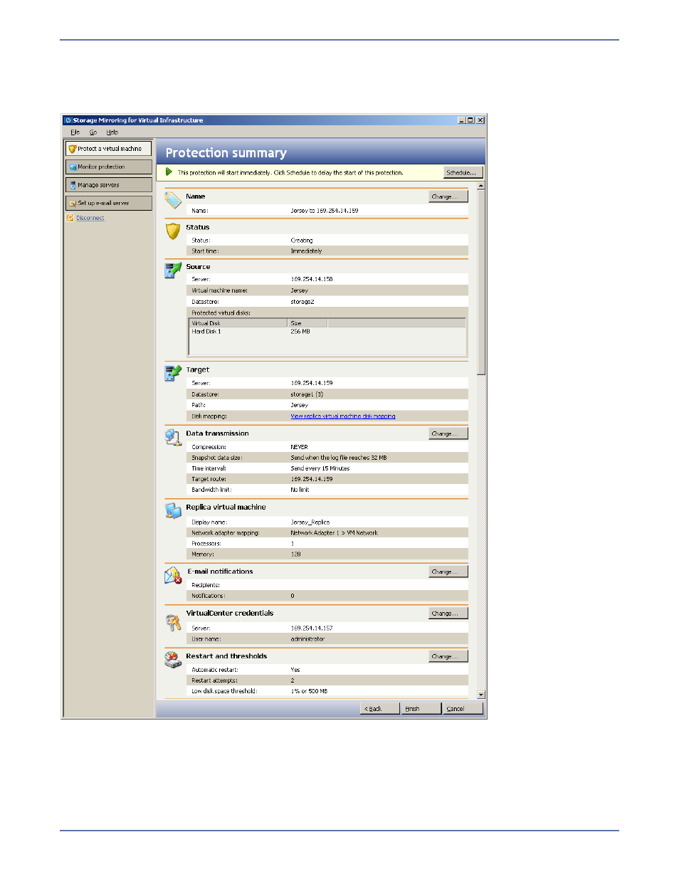The image size is (679, 879).
Task: Click Change button for E-mail notifications
Action: tap(448, 572)
